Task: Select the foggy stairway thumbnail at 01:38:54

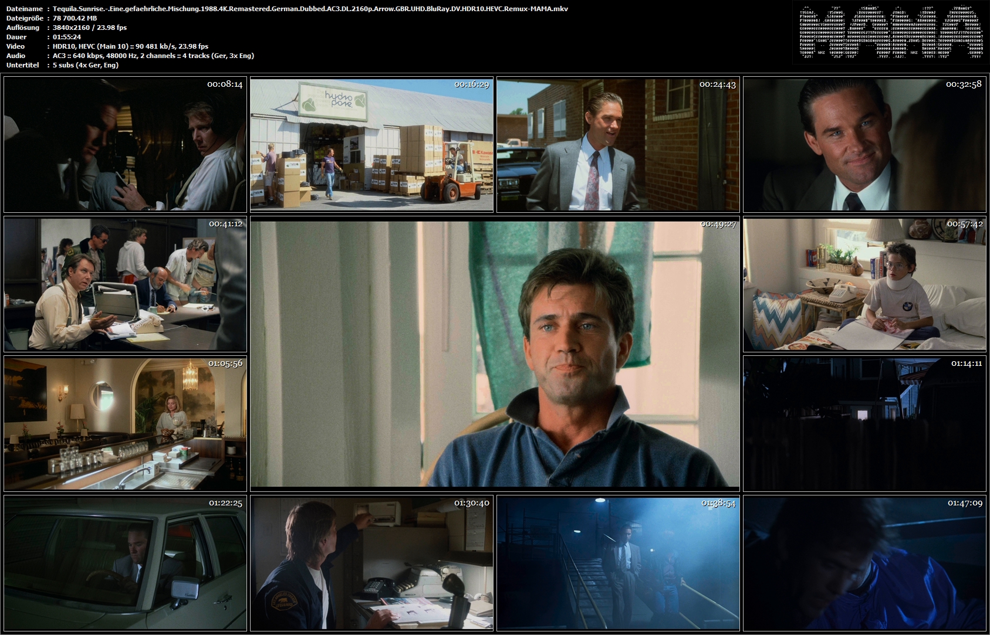Action: [x=618, y=563]
